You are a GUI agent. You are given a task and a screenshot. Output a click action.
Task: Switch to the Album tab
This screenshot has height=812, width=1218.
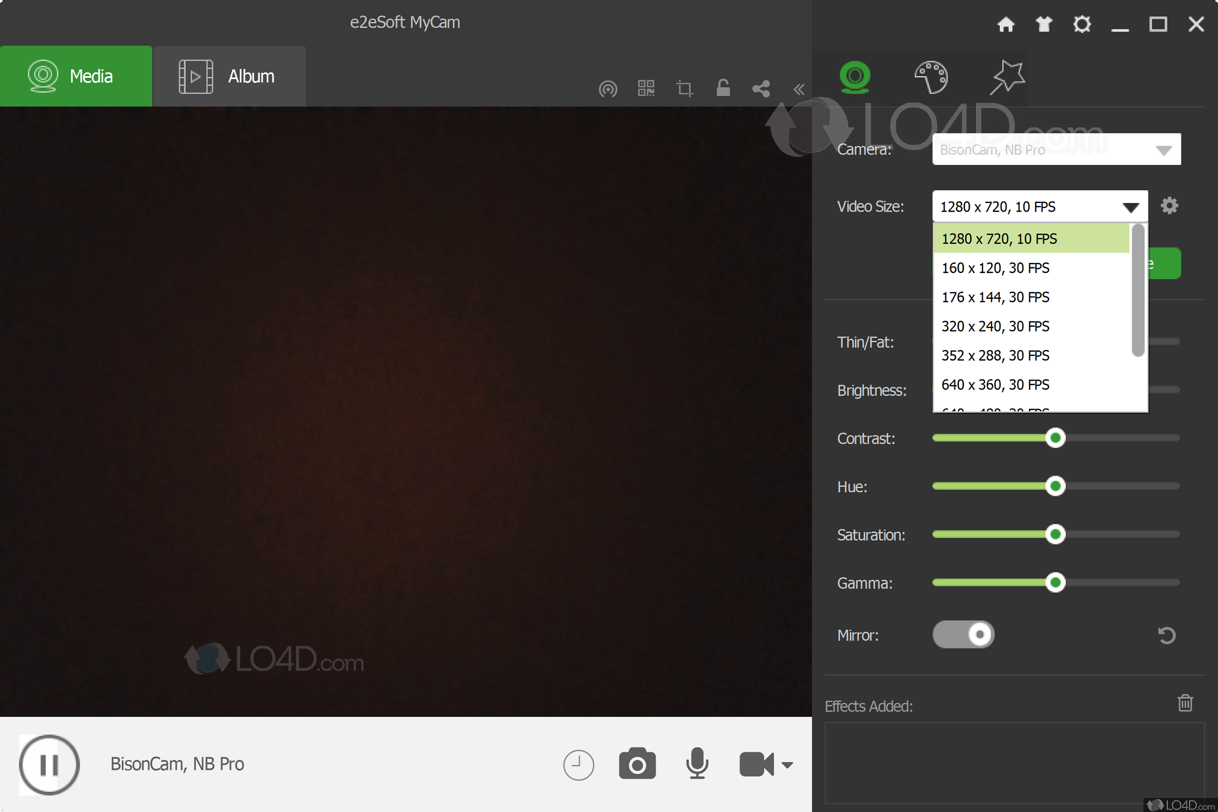[229, 76]
